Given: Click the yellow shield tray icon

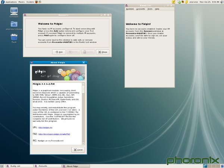Looking at the screenshot, I should tap(186, 2).
